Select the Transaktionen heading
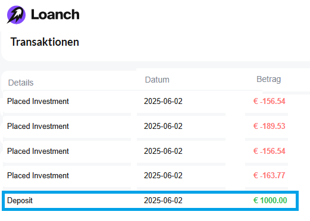The width and height of the screenshot is (310, 221). [45, 42]
